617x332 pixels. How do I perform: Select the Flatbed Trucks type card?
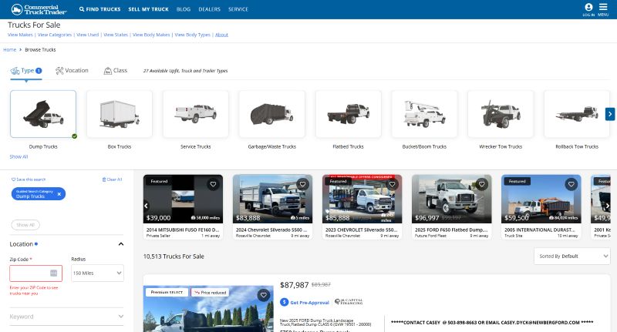(349, 114)
